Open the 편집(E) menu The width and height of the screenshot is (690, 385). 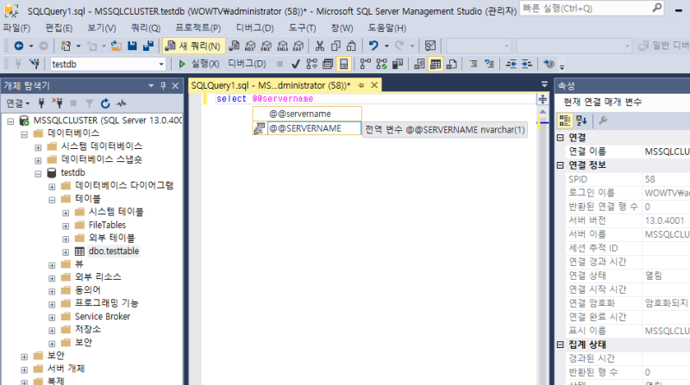pos(59,28)
